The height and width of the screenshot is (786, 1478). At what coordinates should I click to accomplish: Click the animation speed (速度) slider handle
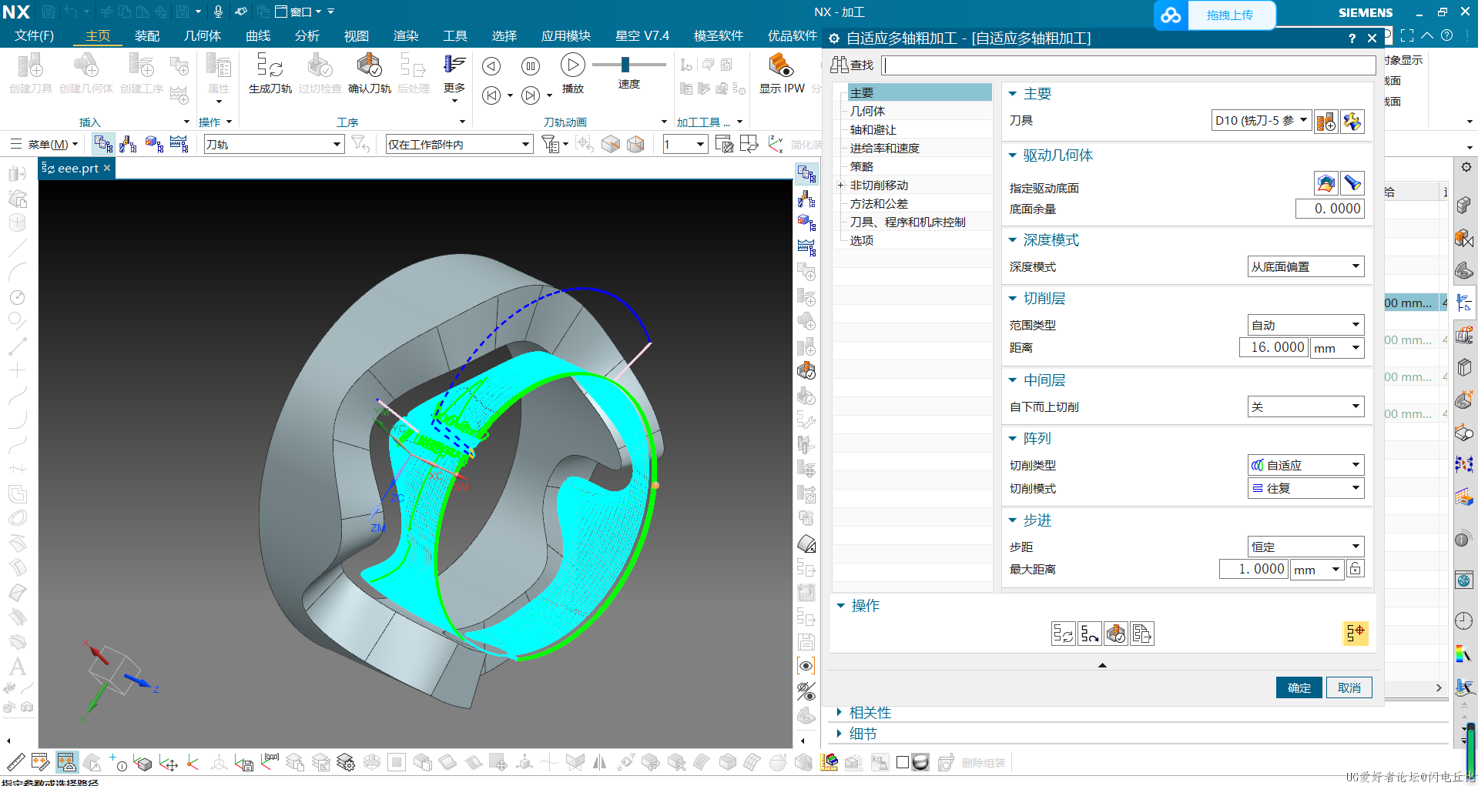(625, 65)
